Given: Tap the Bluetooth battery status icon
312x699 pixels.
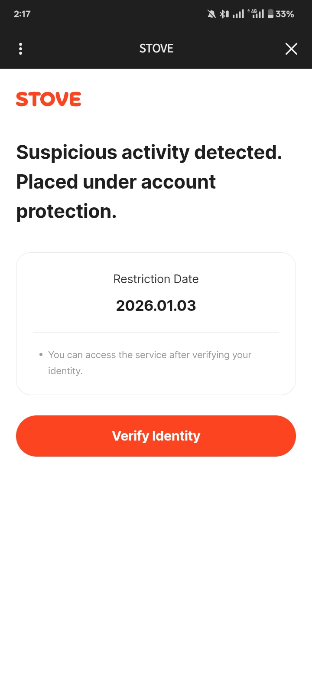Looking at the screenshot, I should [x=224, y=14].
